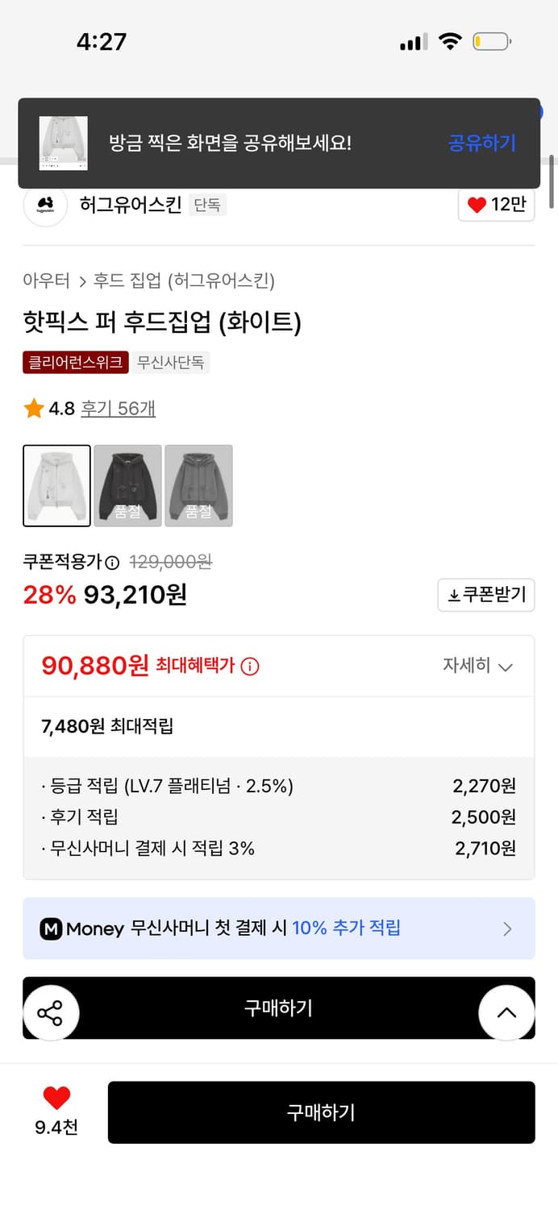Image resolution: width=558 pixels, height=1209 pixels.
Task: Tap the orange star rating icon
Action: [33, 408]
